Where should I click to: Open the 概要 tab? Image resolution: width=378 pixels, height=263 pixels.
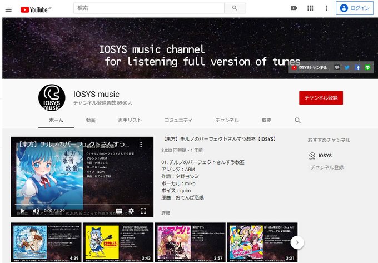[x=266, y=120]
